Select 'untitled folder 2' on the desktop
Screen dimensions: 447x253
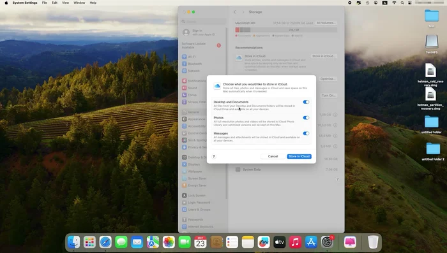pyautogui.click(x=433, y=152)
